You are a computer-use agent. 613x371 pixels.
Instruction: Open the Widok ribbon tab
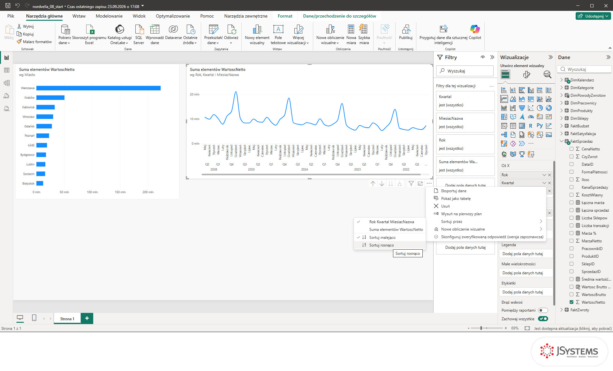(139, 16)
